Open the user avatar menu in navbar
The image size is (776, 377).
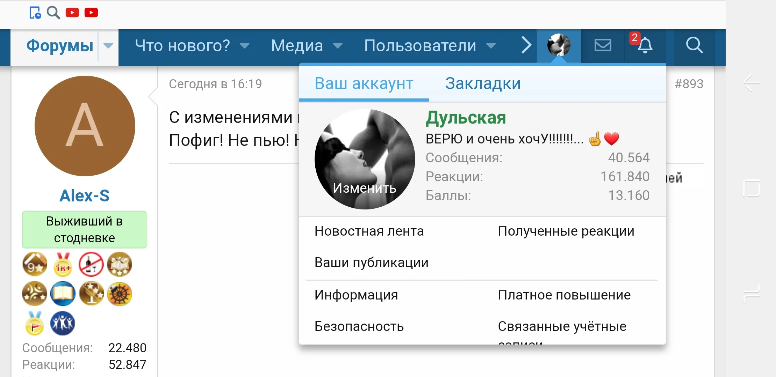point(558,45)
